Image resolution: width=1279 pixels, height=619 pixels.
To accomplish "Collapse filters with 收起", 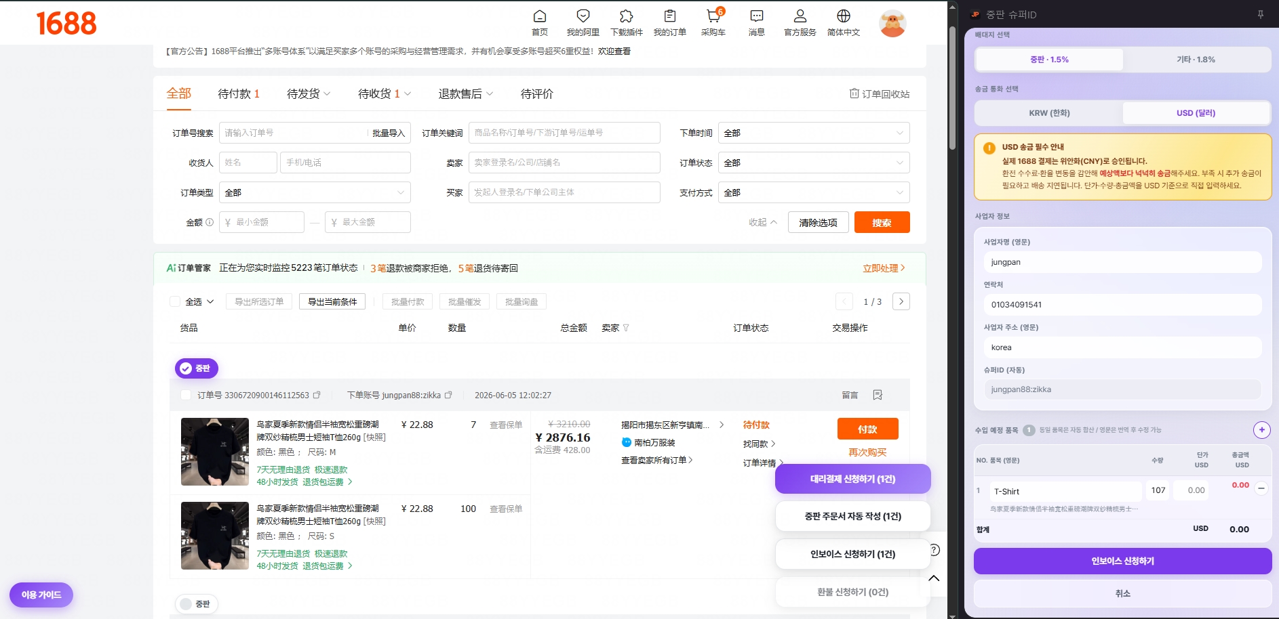I will coord(763,222).
